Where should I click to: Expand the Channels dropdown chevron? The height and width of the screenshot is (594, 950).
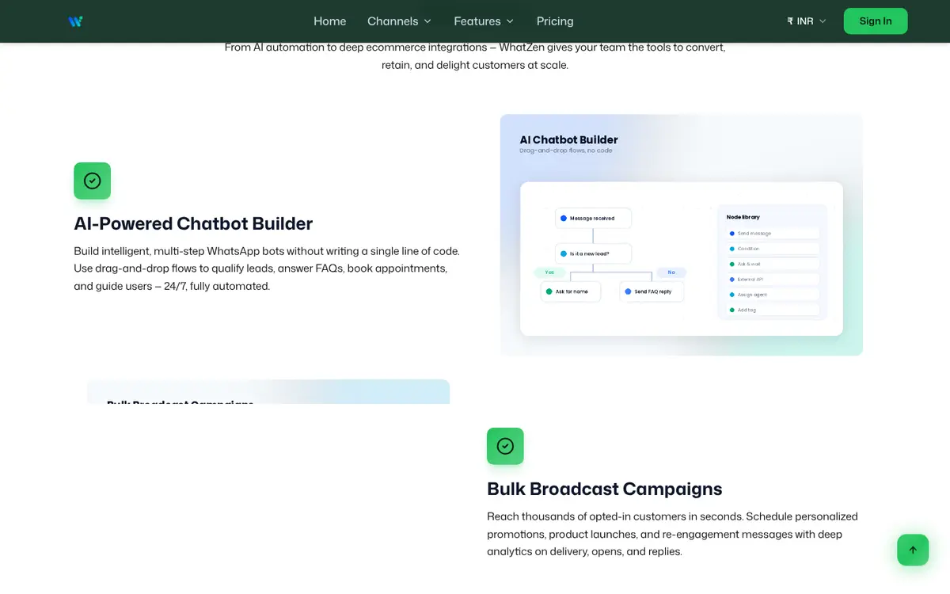pos(427,21)
